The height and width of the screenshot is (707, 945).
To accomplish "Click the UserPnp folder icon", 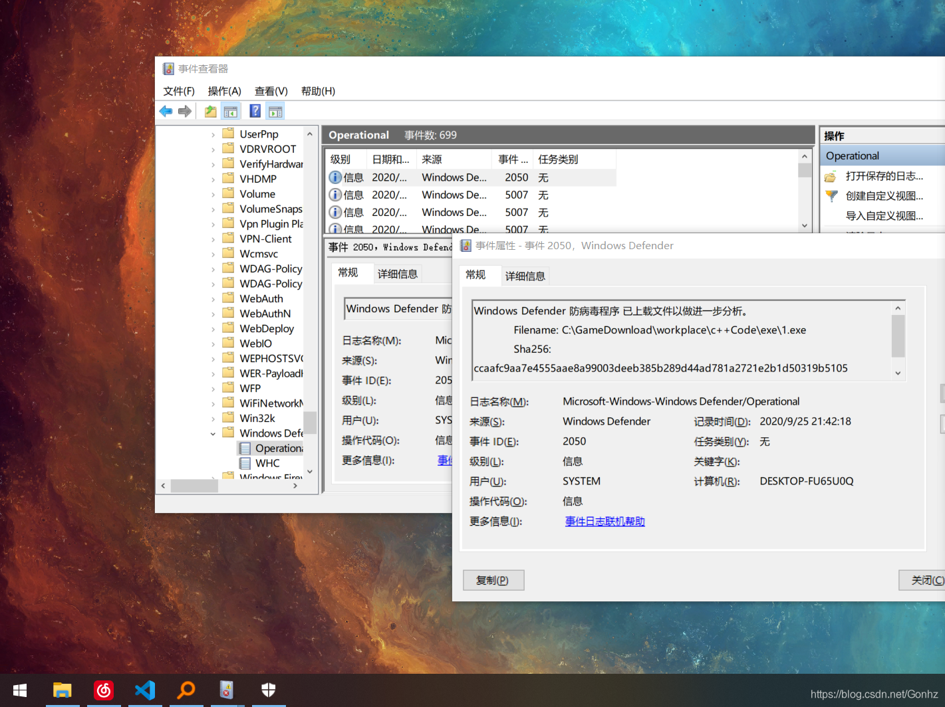I will coord(228,134).
